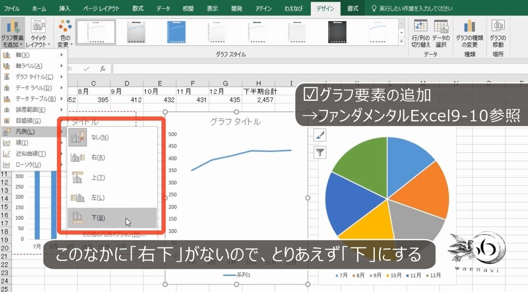Open the データテーブル(B) submenu
Screen dimensions: 528x292
click(x=33, y=99)
